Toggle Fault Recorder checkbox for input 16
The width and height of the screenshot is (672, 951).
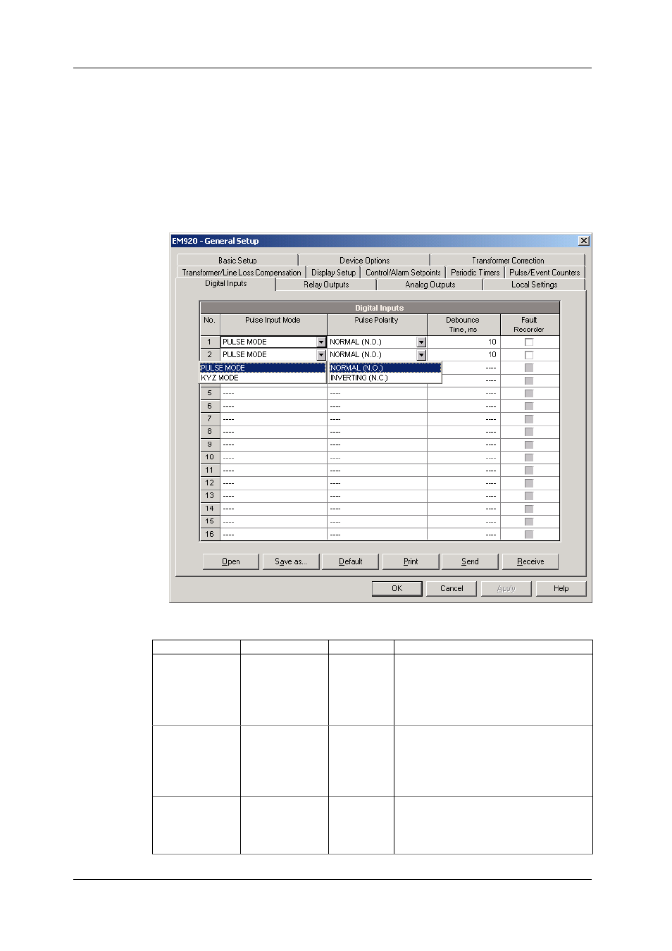click(x=529, y=535)
